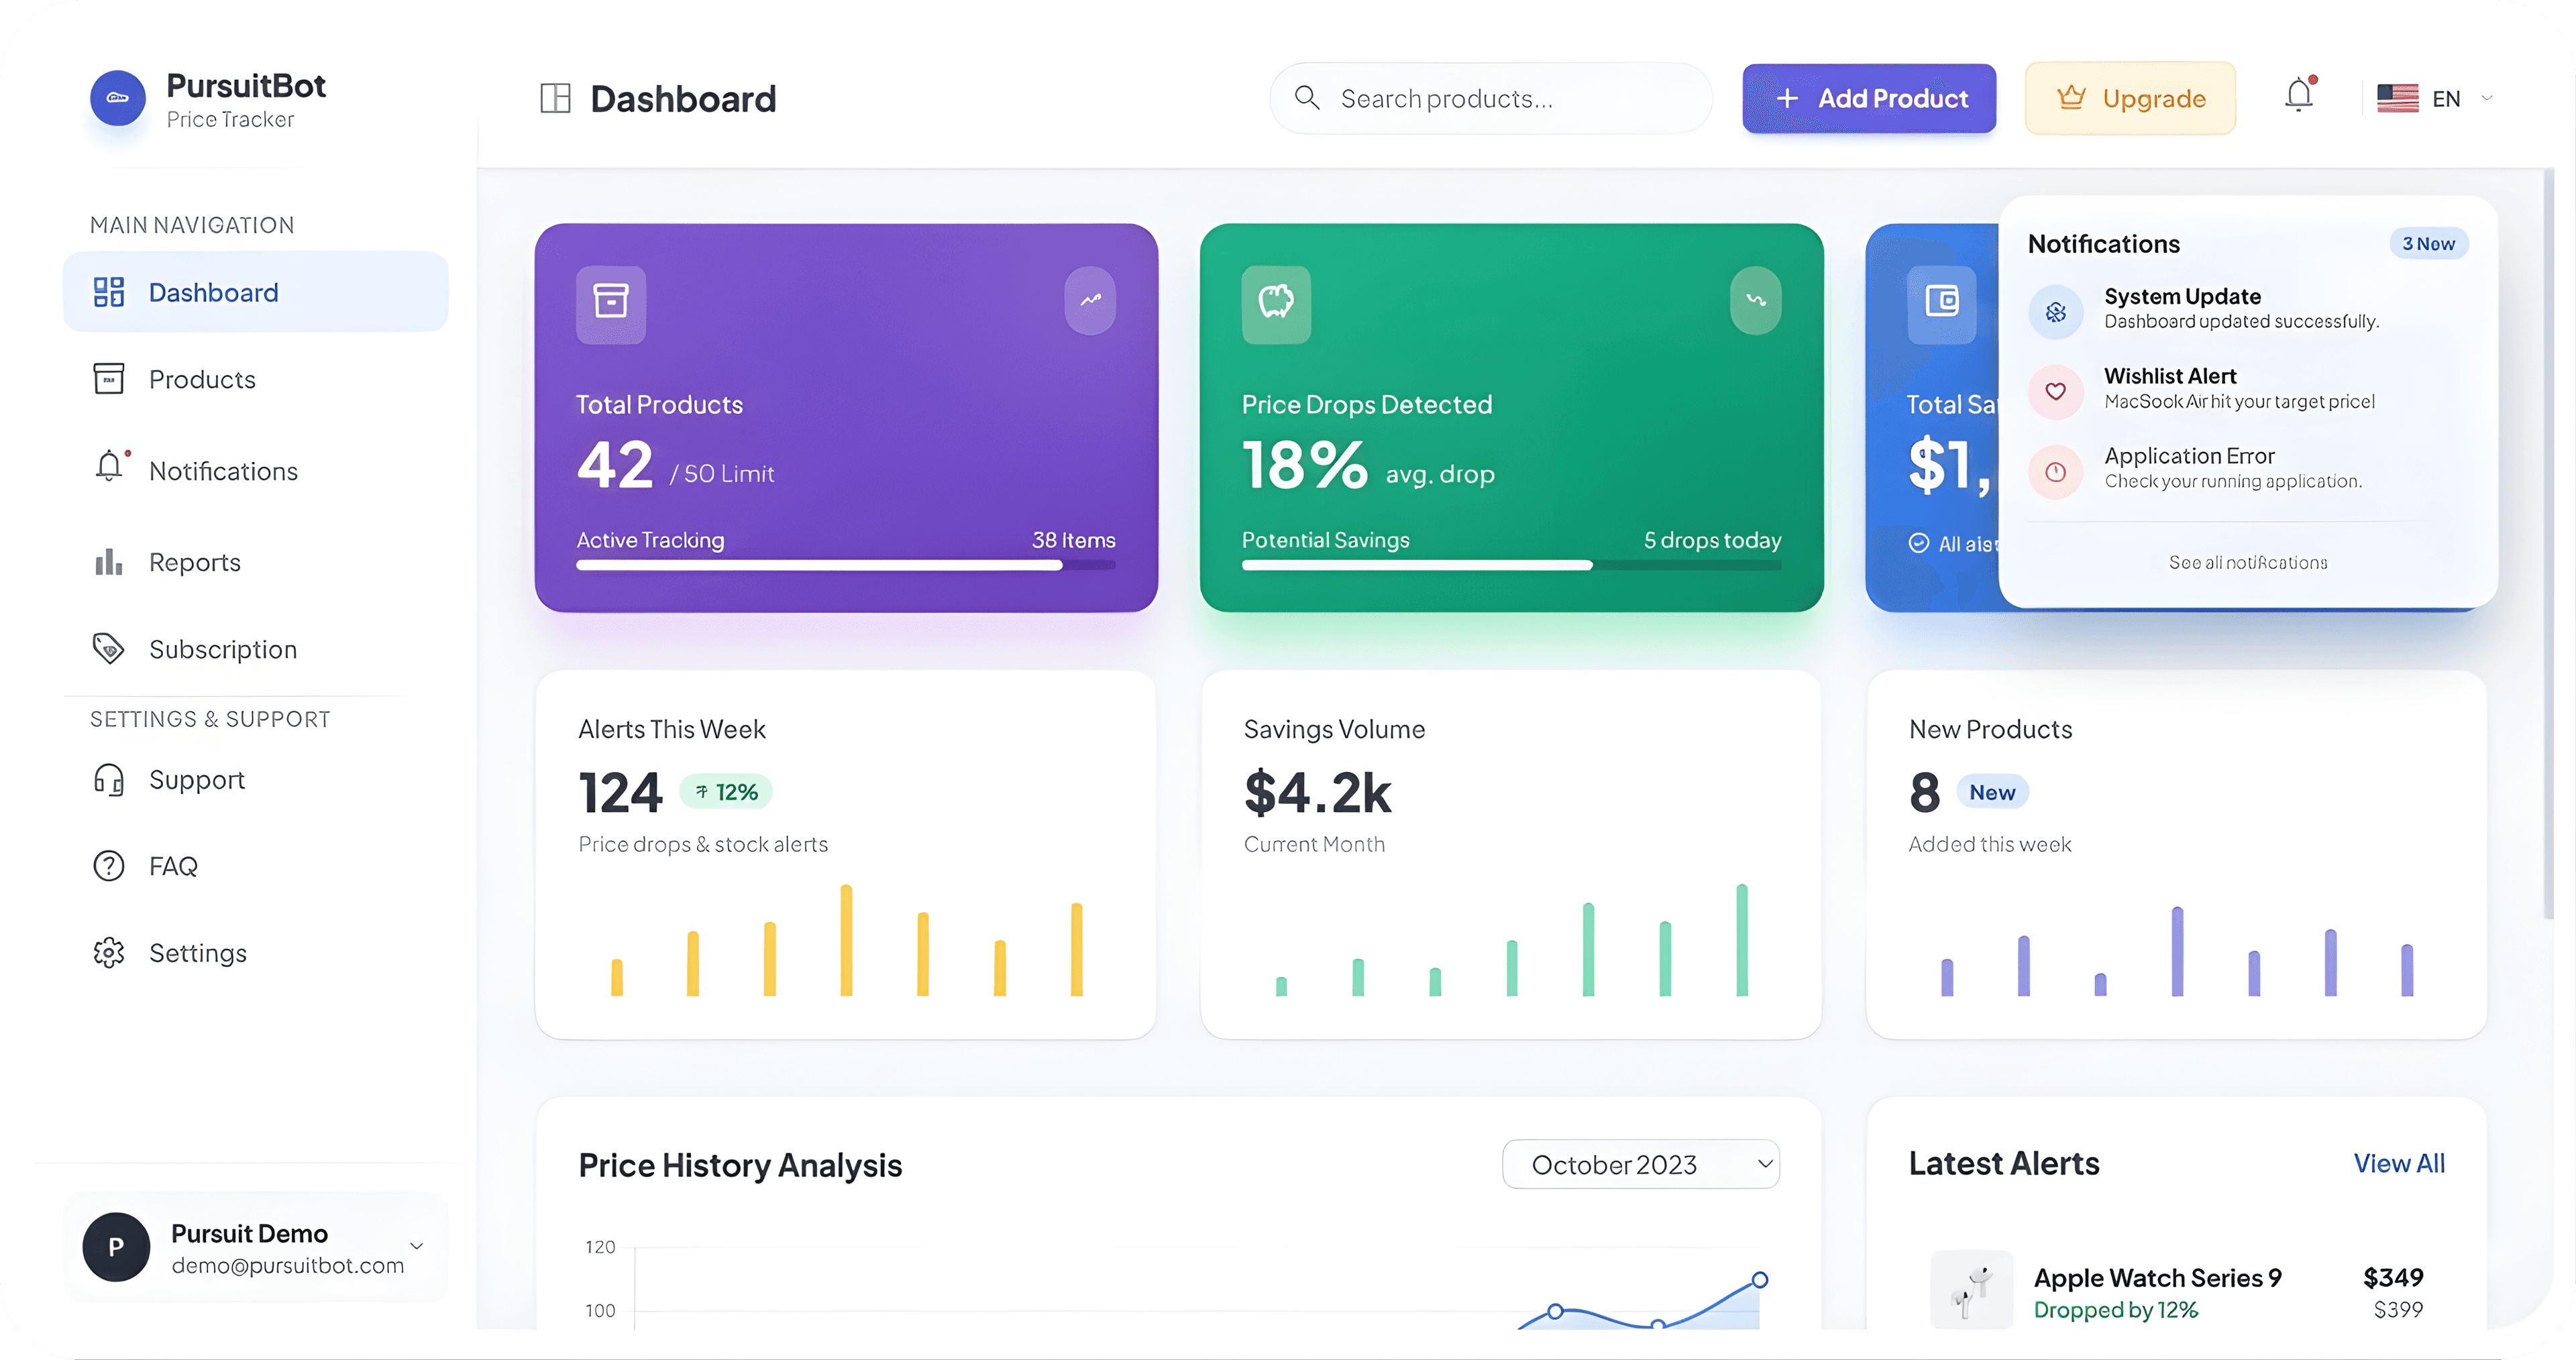Click the notification bell in the top bar
This screenshot has height=1360, width=2576.
click(x=2298, y=95)
